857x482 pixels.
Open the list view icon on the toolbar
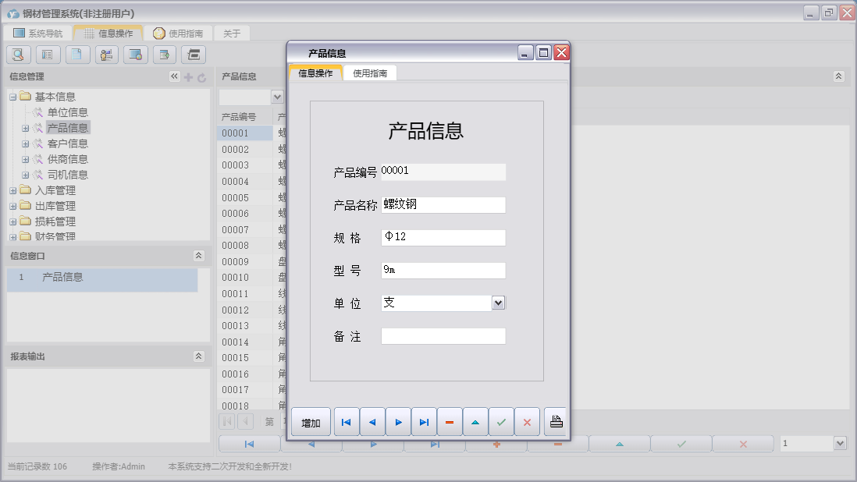pos(47,54)
